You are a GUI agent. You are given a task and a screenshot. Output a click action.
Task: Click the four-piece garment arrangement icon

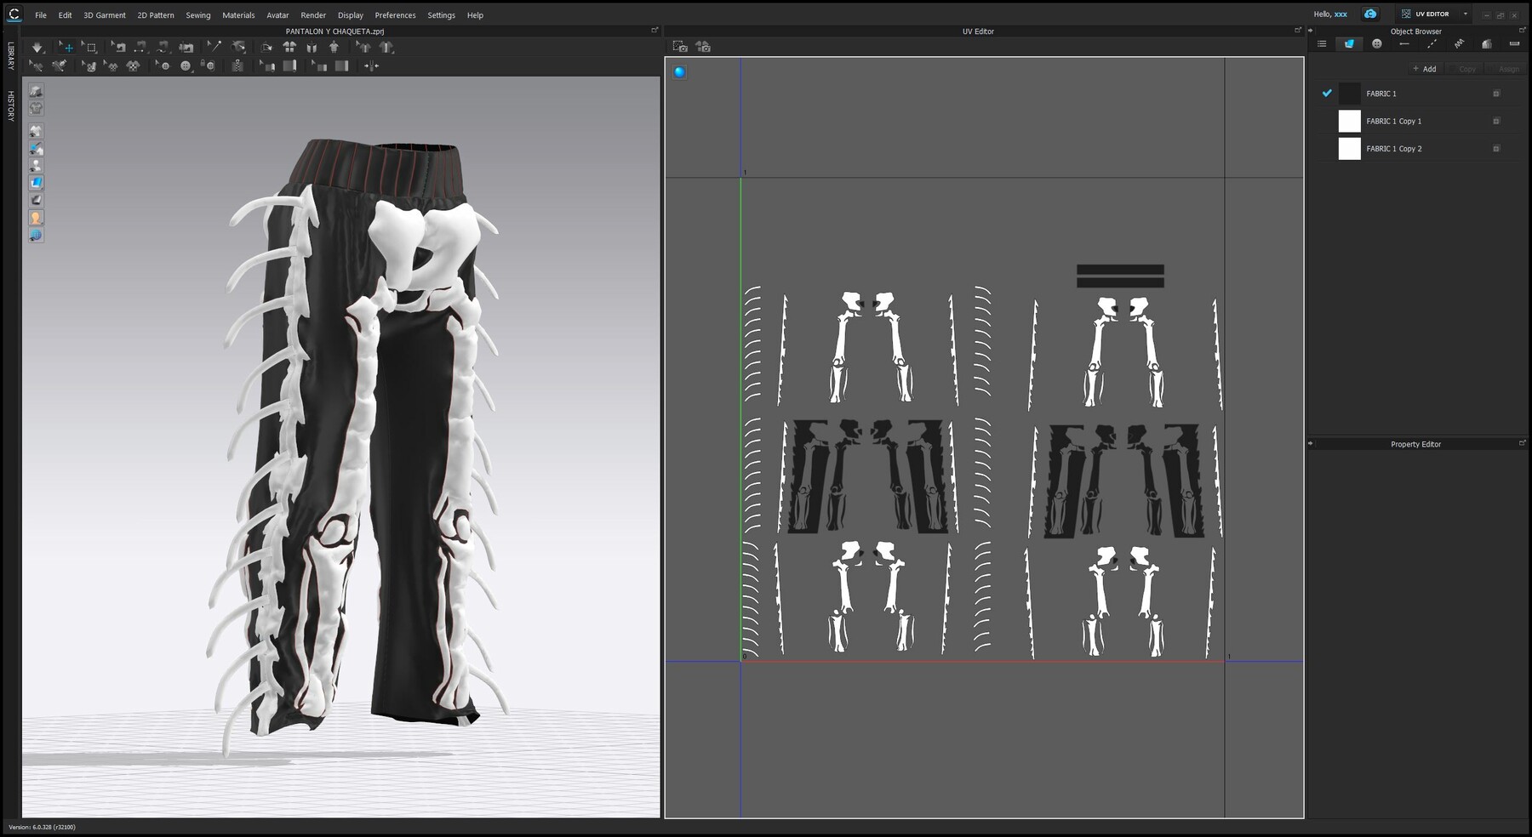click(289, 47)
